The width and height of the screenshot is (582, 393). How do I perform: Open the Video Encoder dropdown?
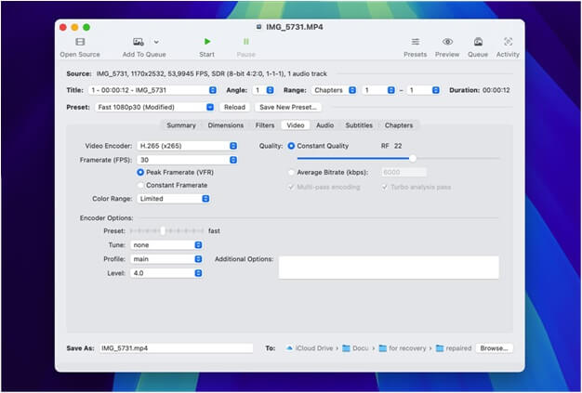187,146
